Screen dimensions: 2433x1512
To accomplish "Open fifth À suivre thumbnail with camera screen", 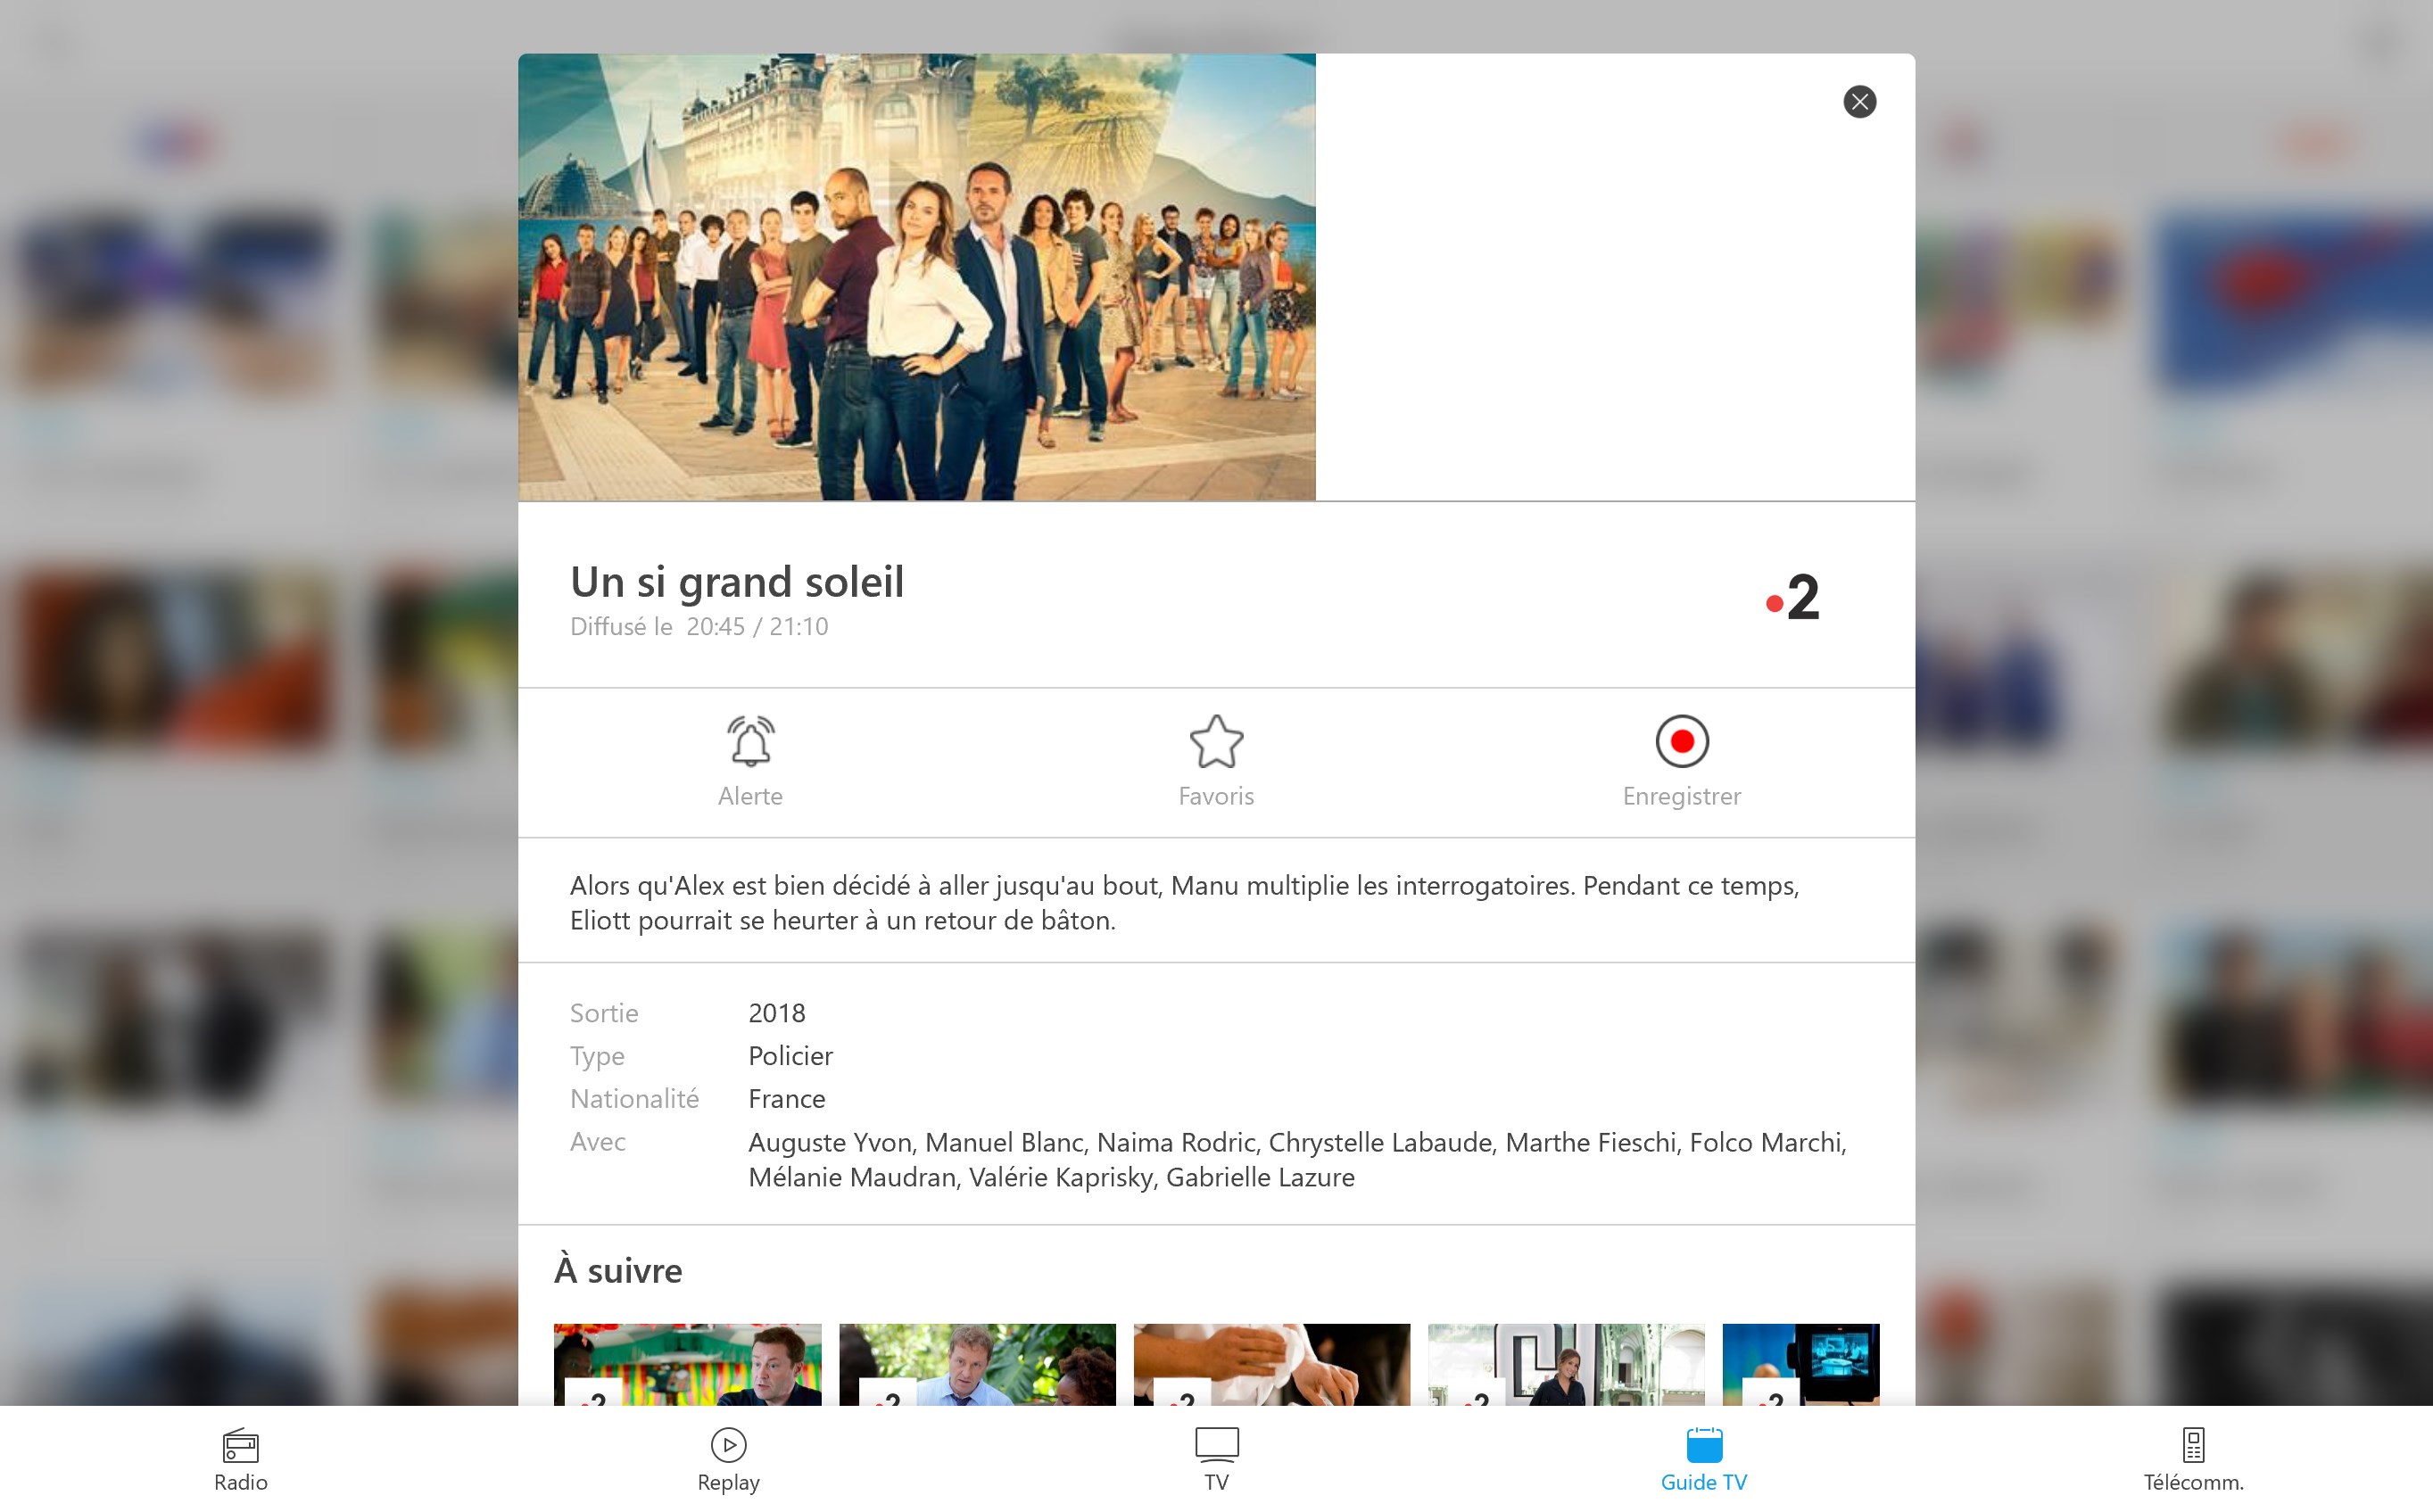I will tap(1800, 1364).
